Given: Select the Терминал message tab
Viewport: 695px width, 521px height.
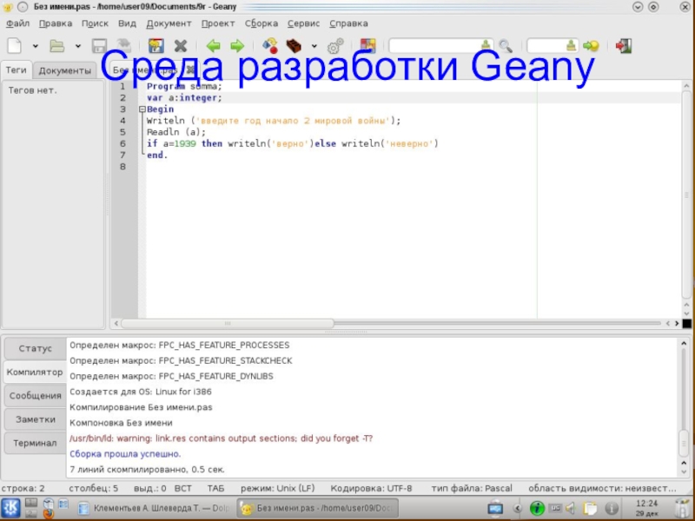Looking at the screenshot, I should 35,443.
